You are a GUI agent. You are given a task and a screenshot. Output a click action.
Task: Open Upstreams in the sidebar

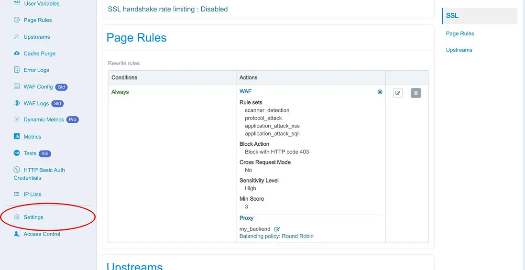[x=36, y=37]
